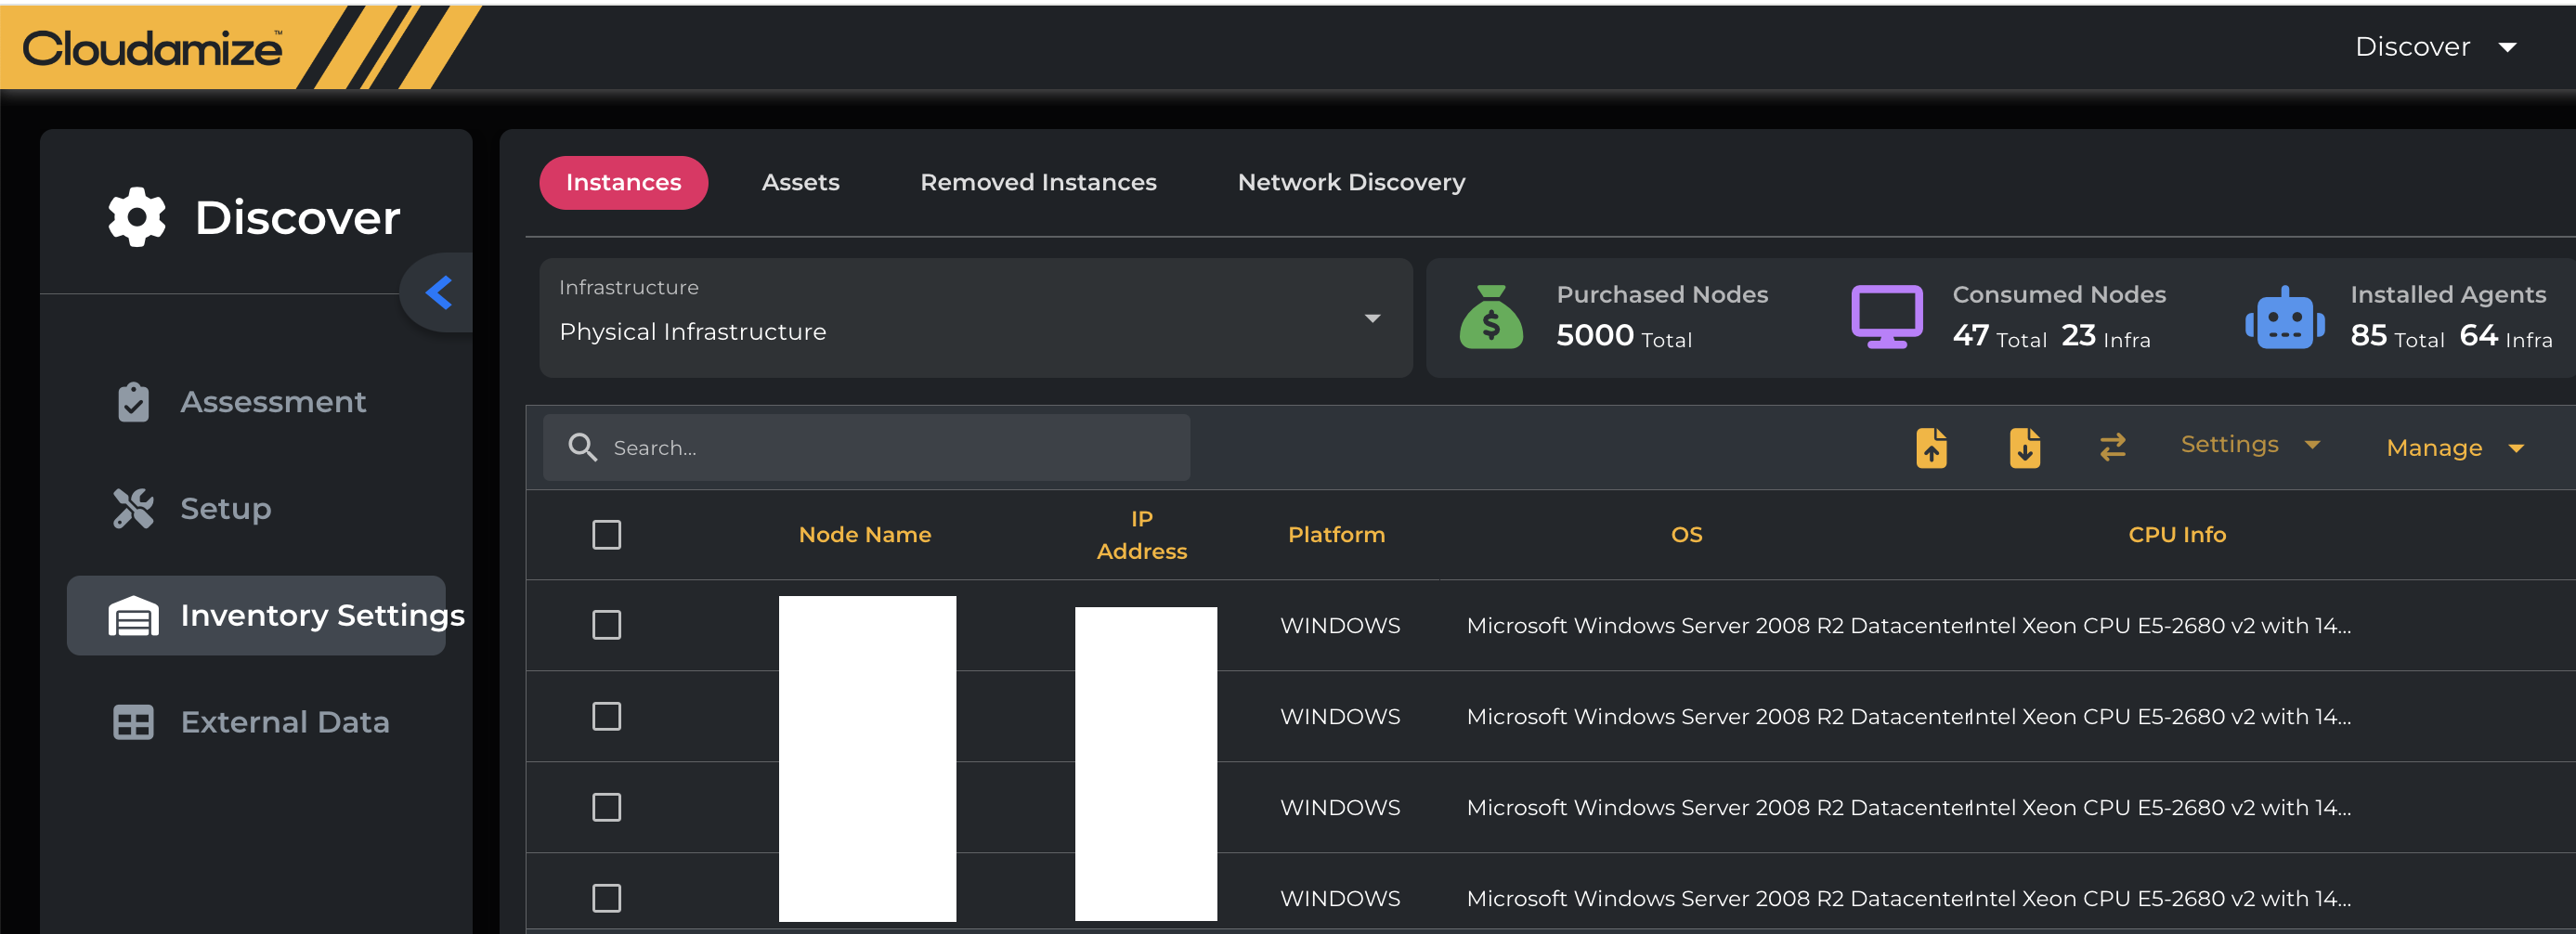Click the swap arrows icon
This screenshot has height=934, width=2576.
[2112, 446]
